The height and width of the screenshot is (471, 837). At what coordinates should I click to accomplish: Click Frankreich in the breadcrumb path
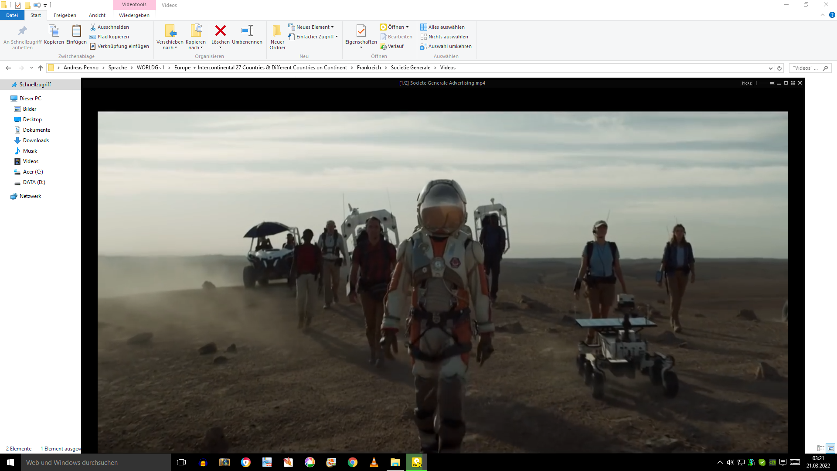(369, 68)
